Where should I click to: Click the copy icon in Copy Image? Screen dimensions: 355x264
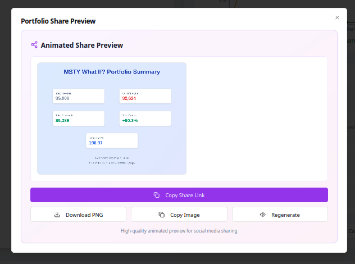point(161,215)
